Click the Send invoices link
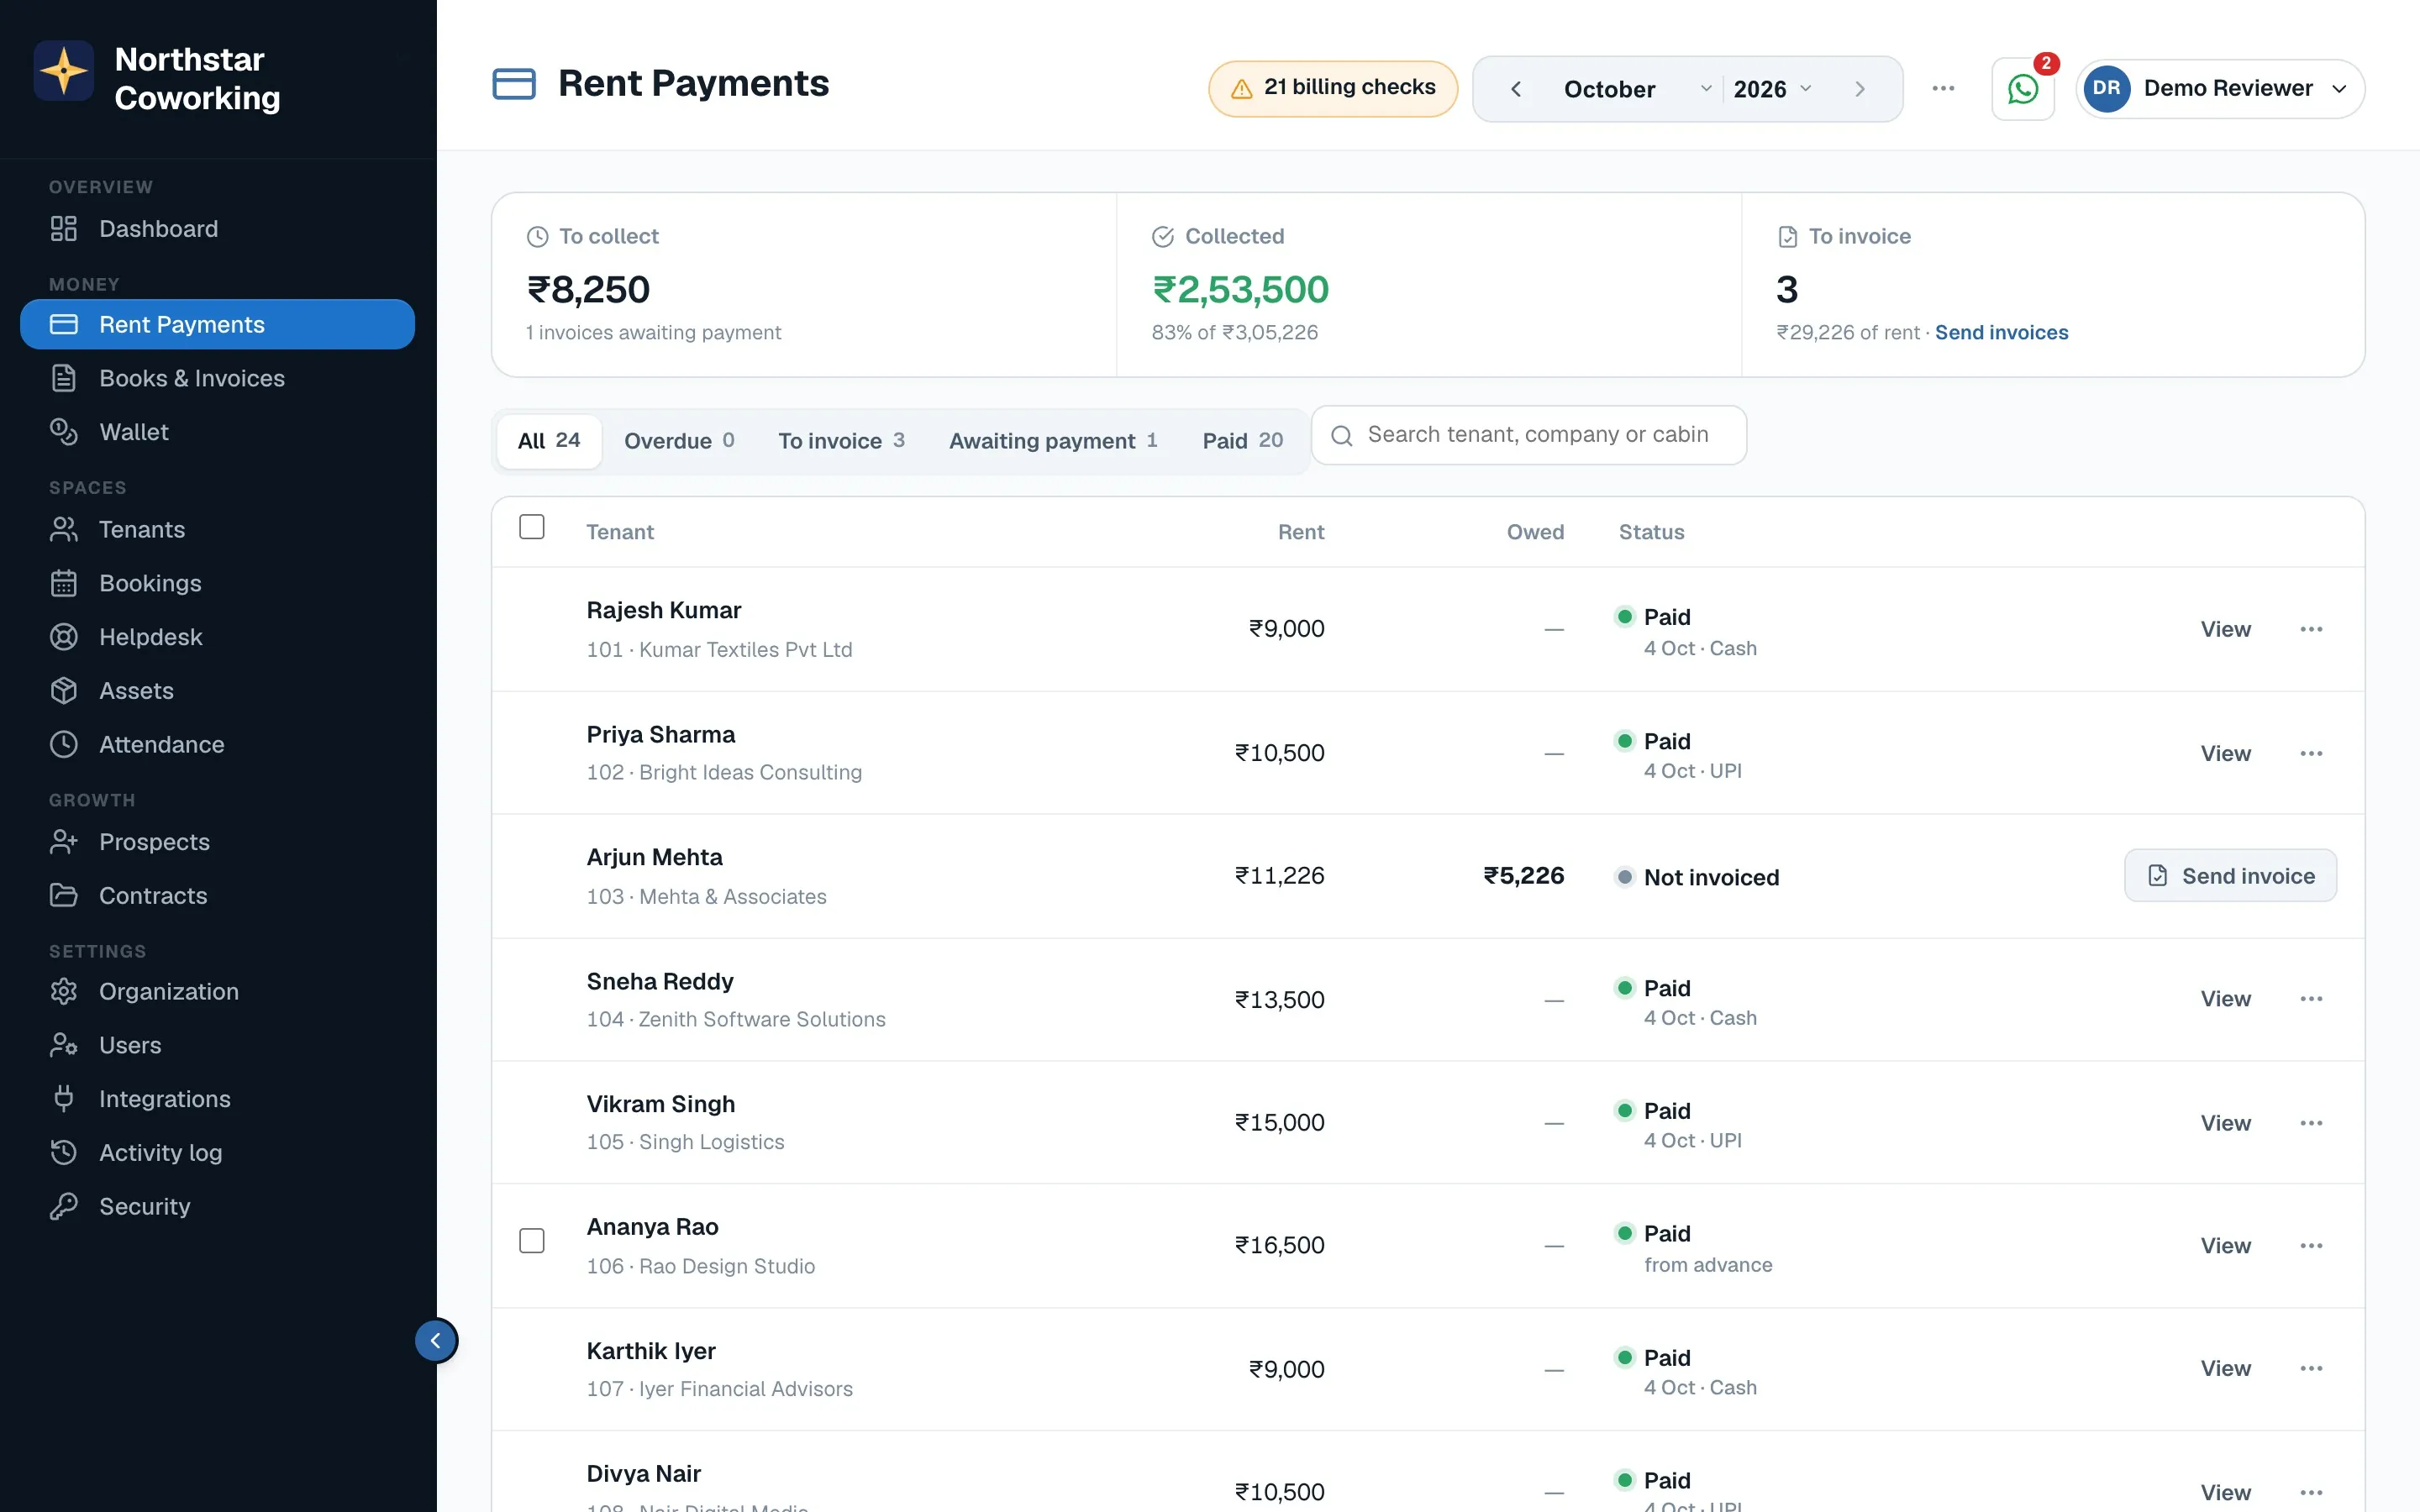Image resolution: width=2420 pixels, height=1512 pixels. [x=2001, y=333]
